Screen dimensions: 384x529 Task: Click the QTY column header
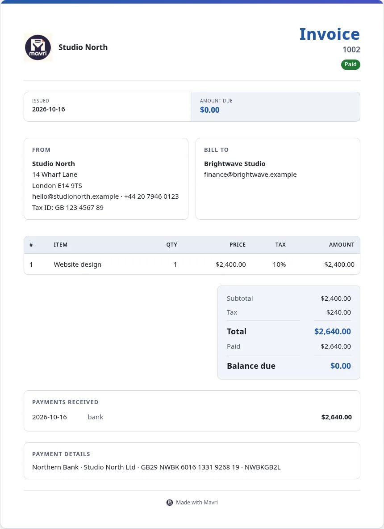pos(171,245)
